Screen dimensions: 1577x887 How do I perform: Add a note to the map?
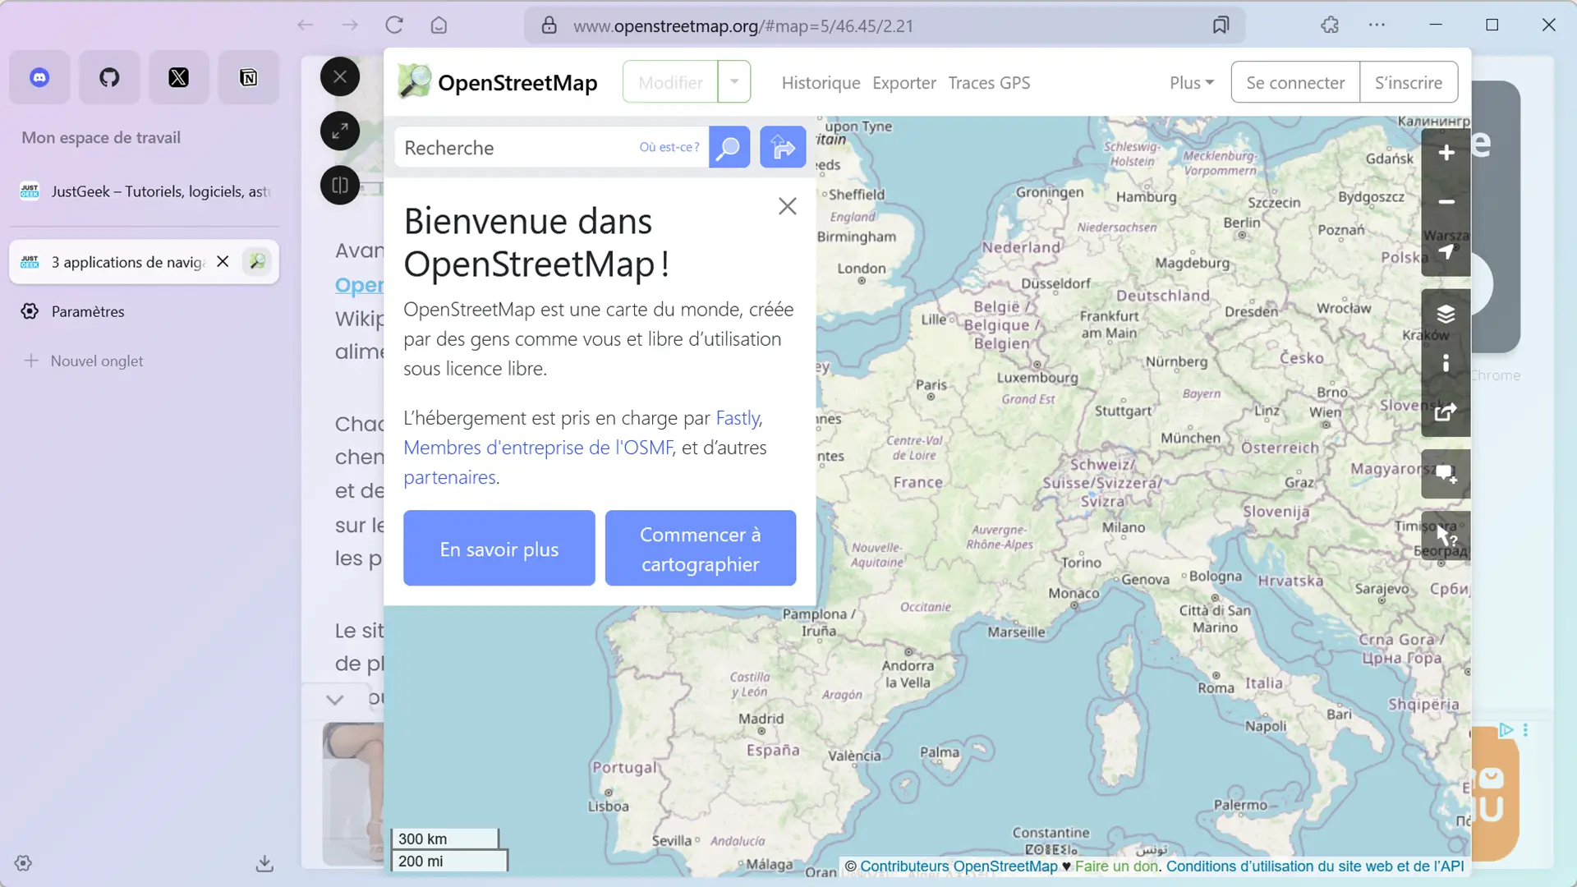coord(1446,474)
